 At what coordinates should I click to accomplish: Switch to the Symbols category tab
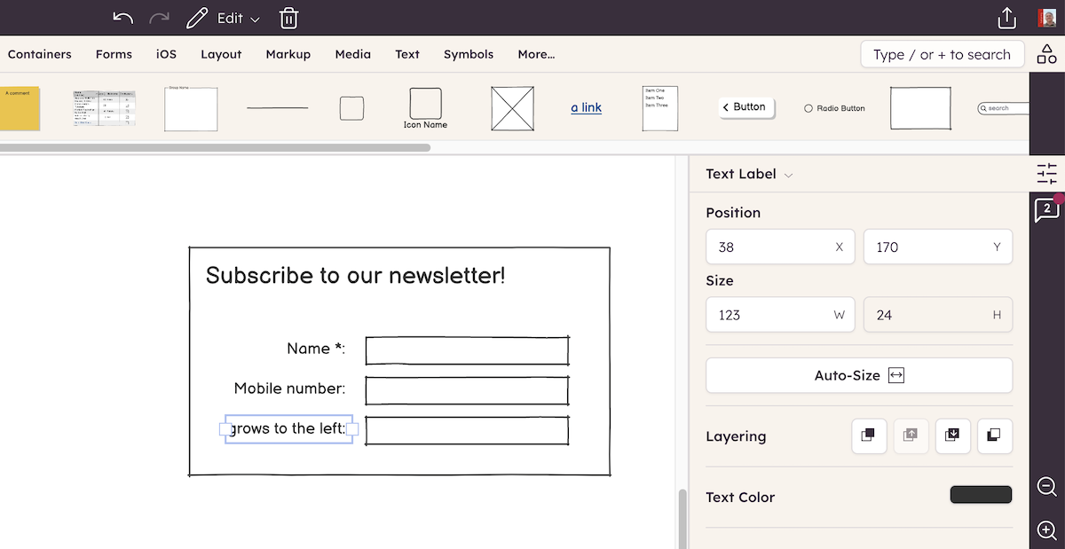click(469, 54)
